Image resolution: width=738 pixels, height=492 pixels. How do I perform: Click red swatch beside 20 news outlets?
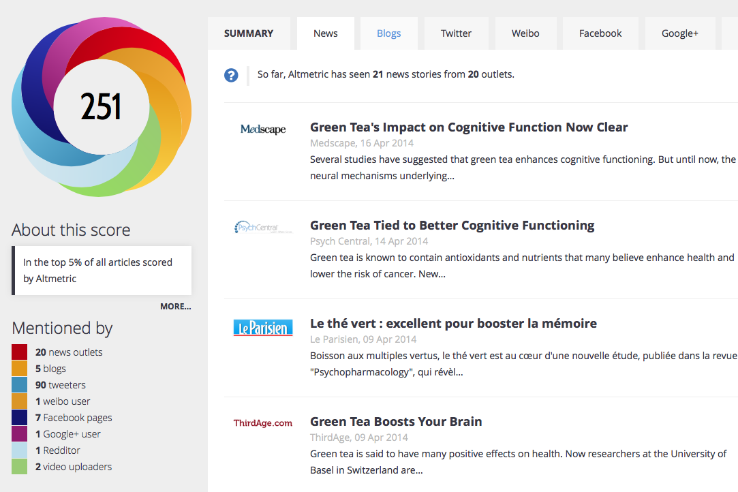pos(20,352)
